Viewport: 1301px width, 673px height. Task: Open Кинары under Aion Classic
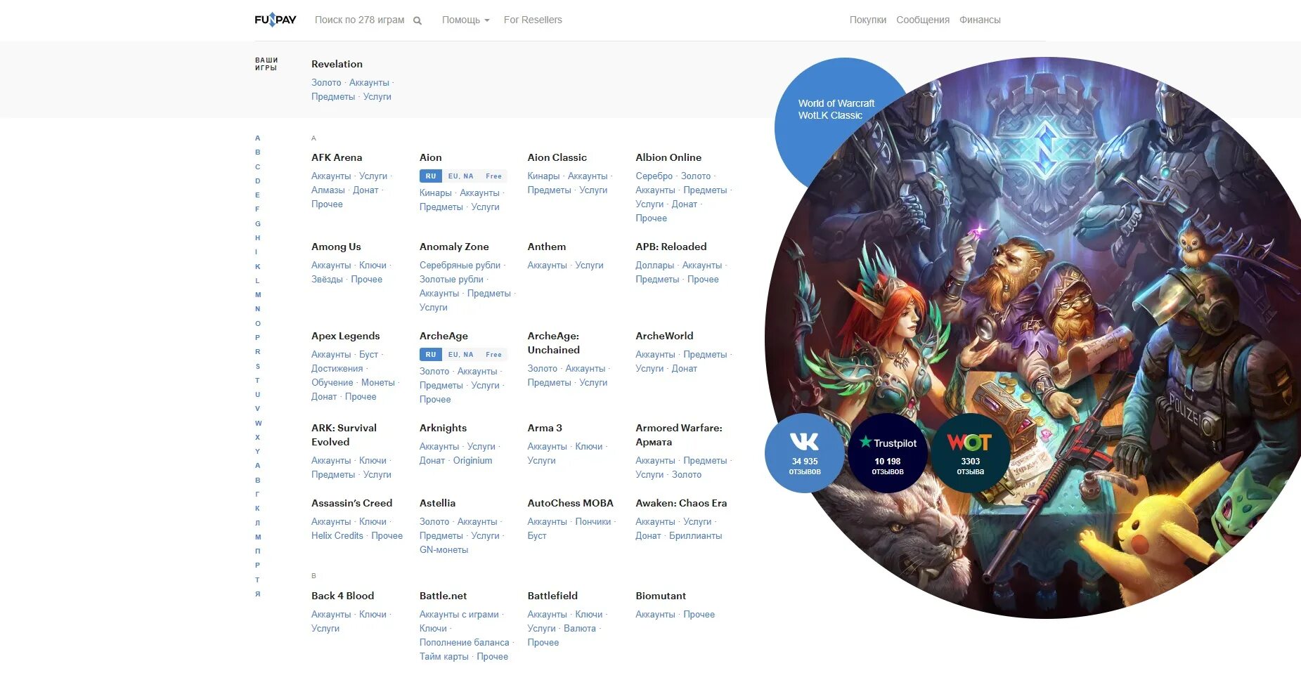(x=543, y=176)
